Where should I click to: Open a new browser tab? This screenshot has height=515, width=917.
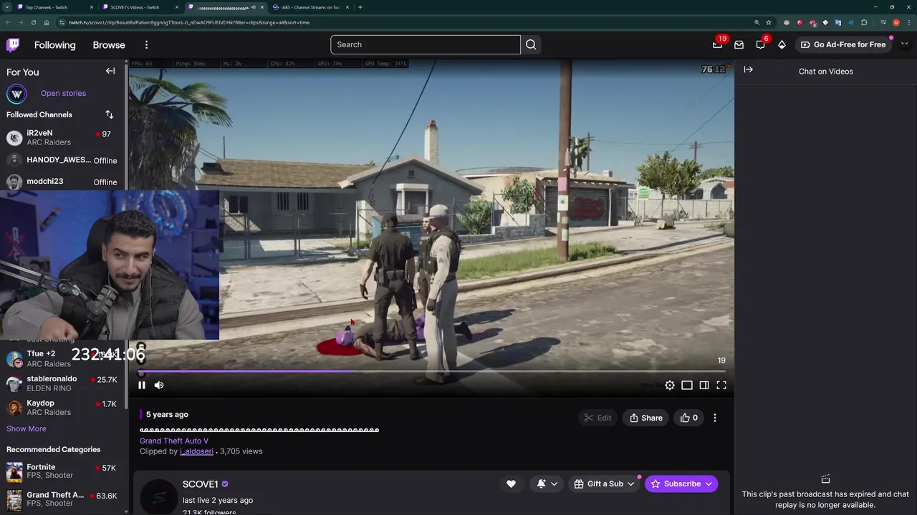tap(360, 7)
